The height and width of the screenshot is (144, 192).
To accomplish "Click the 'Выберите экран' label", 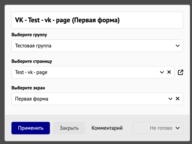I will pyautogui.click(x=28, y=88).
